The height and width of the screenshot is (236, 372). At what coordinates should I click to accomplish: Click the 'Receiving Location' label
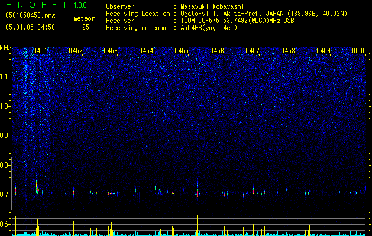coord(138,14)
